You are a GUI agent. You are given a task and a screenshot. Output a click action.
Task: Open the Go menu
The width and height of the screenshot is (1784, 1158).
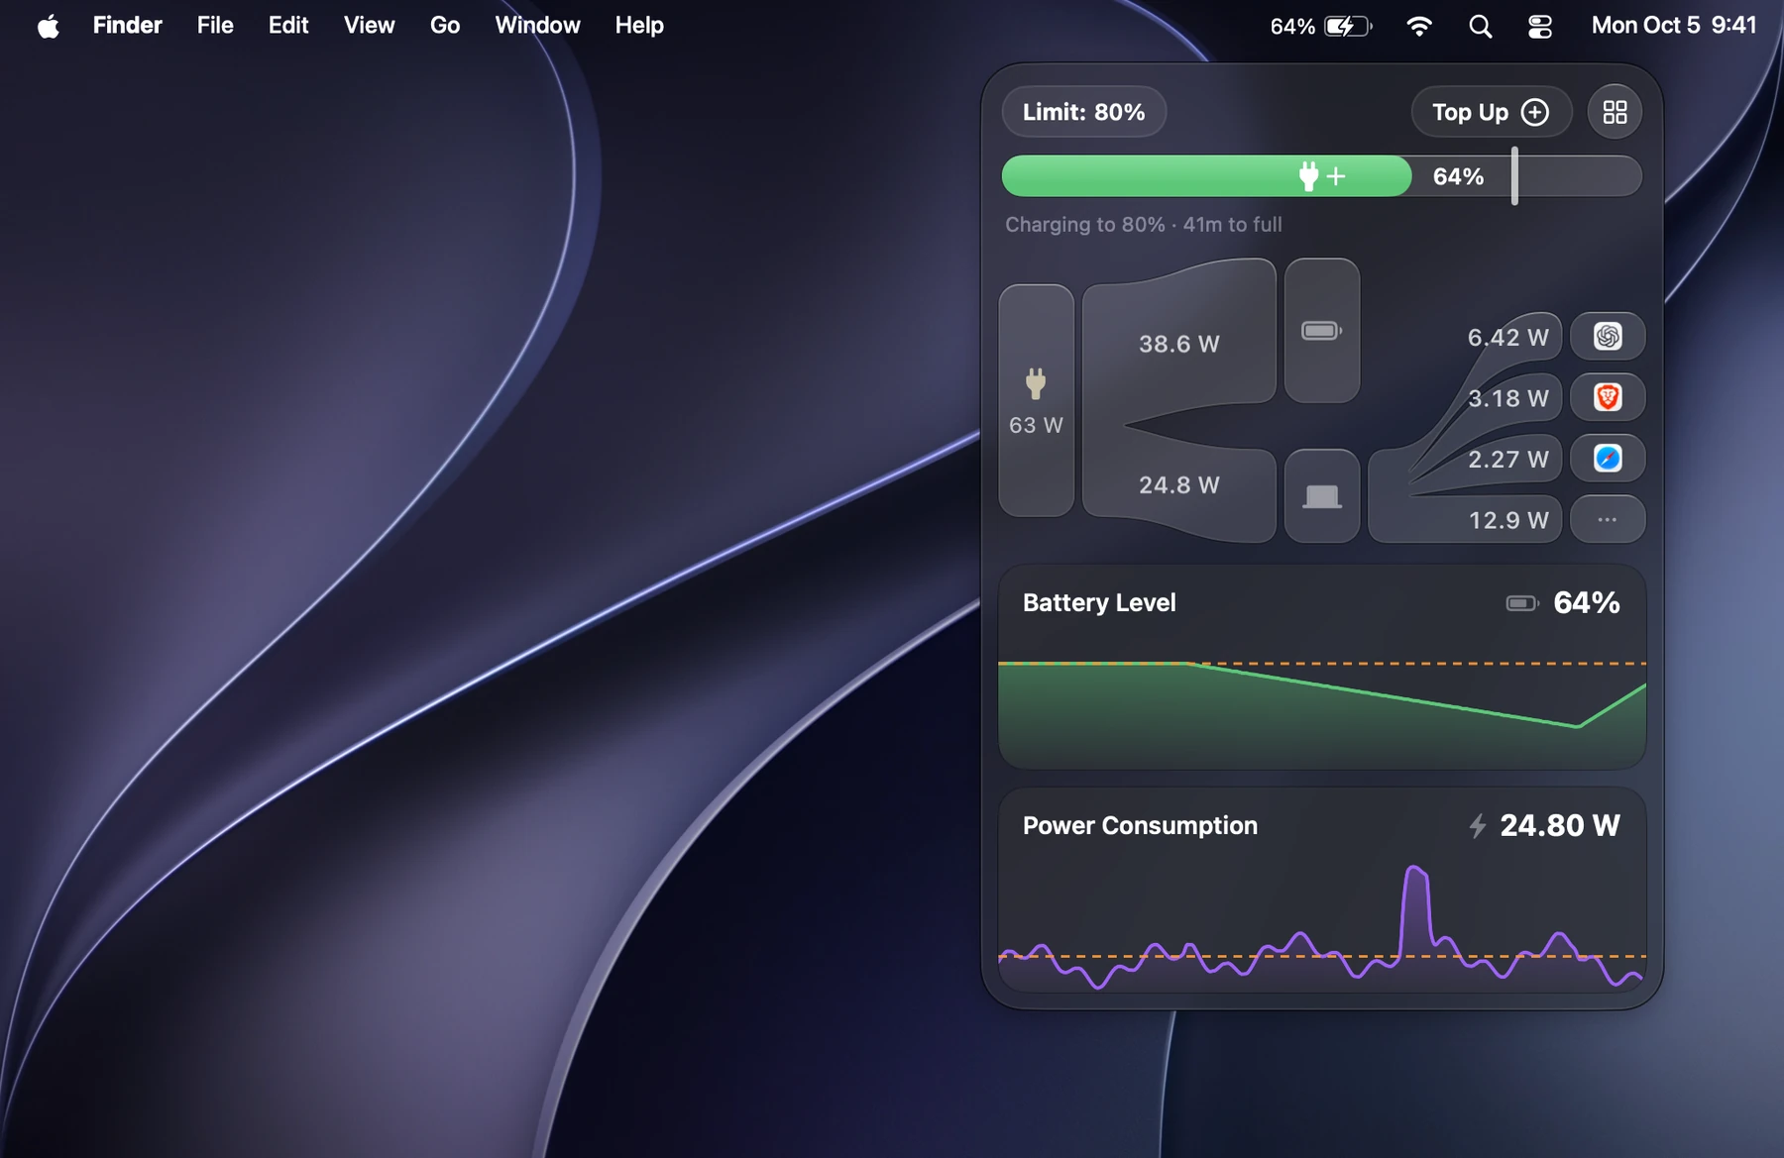pos(445,26)
